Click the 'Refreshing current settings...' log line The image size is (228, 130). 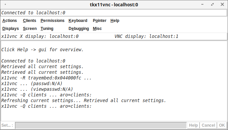tap(84, 101)
